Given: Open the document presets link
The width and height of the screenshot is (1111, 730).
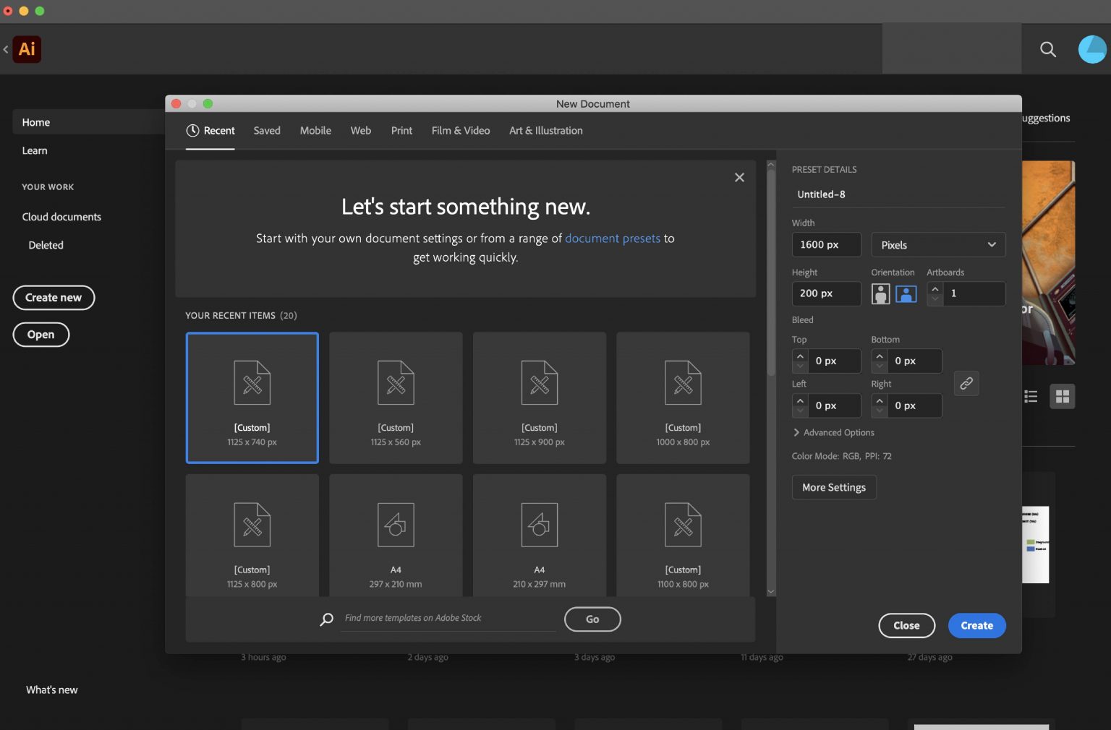Looking at the screenshot, I should [613, 238].
